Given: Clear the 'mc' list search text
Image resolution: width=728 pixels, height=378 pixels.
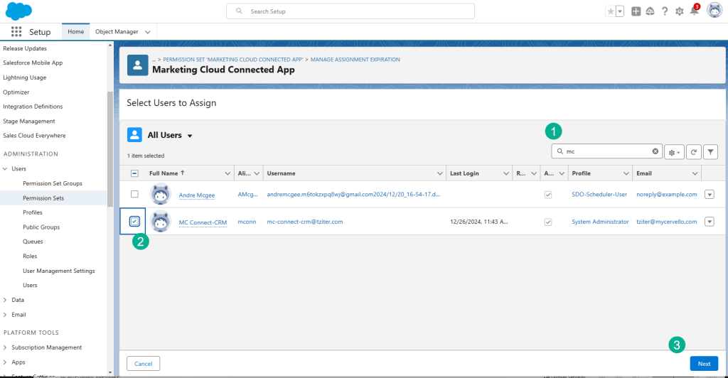Looking at the screenshot, I should click(655, 151).
